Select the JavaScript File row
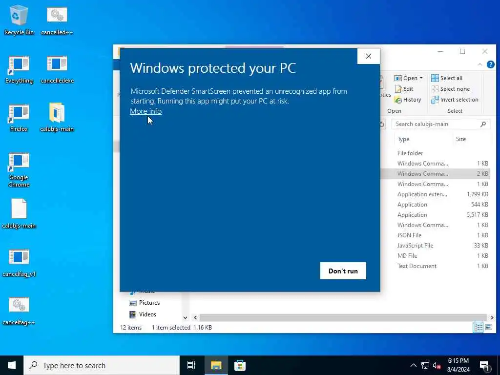 [435, 245]
